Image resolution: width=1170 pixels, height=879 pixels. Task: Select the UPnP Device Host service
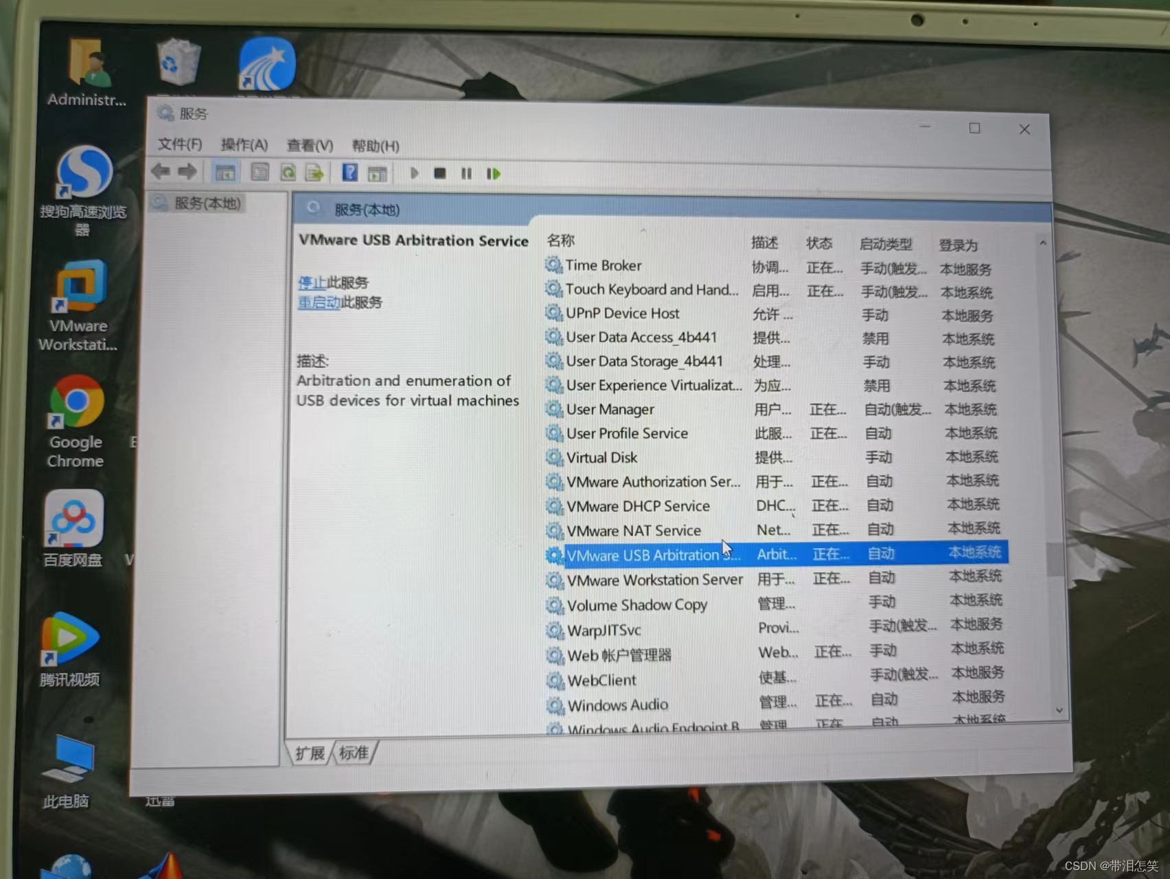coord(770,314)
